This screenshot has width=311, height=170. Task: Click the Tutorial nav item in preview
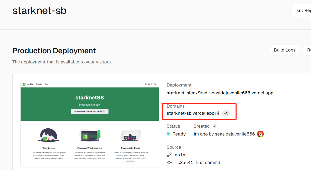(x=39, y=84)
